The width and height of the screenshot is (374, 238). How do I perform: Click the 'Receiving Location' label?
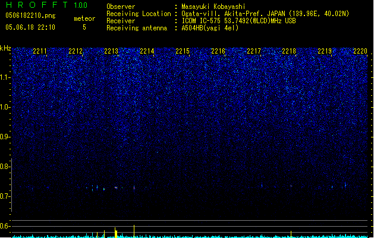pyautogui.click(x=139, y=14)
